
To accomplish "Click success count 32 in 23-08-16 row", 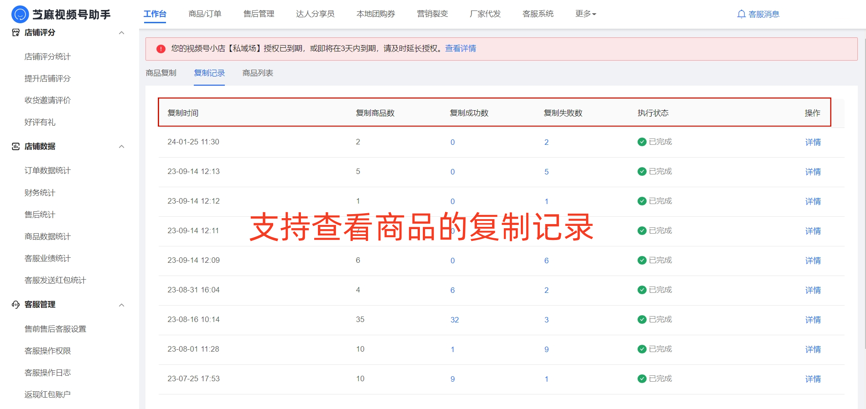I will click(455, 320).
